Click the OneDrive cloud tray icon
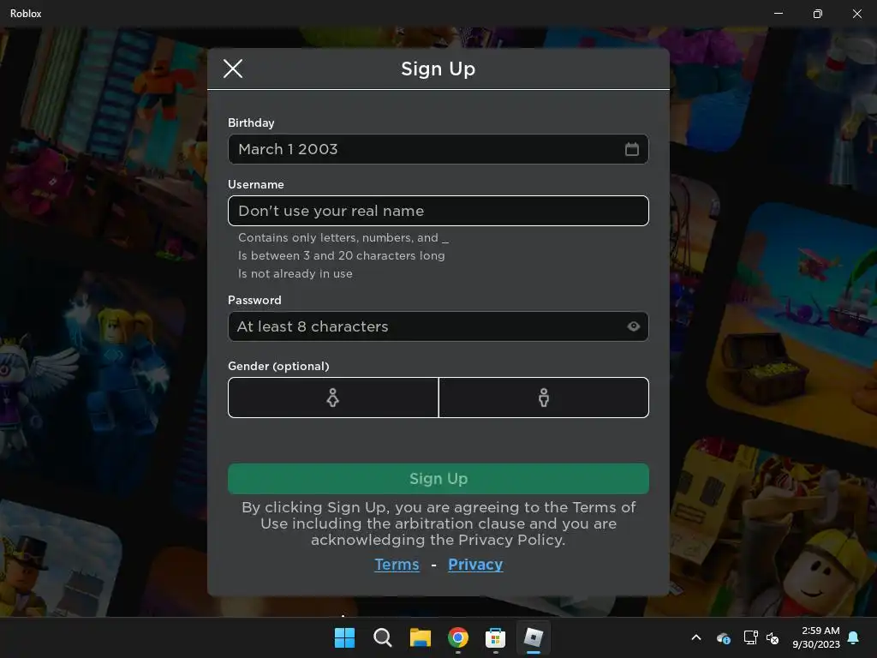Image resolution: width=877 pixels, height=658 pixels. [723, 637]
